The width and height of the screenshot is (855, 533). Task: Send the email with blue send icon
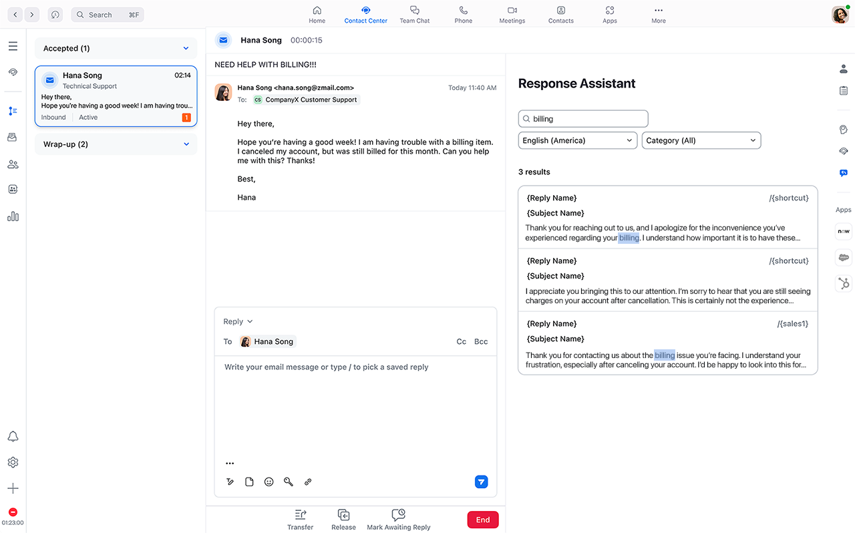481,482
